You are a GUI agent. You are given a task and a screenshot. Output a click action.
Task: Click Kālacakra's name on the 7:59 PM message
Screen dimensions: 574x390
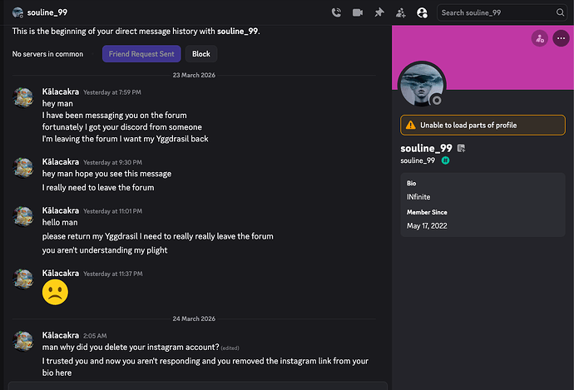click(x=60, y=91)
